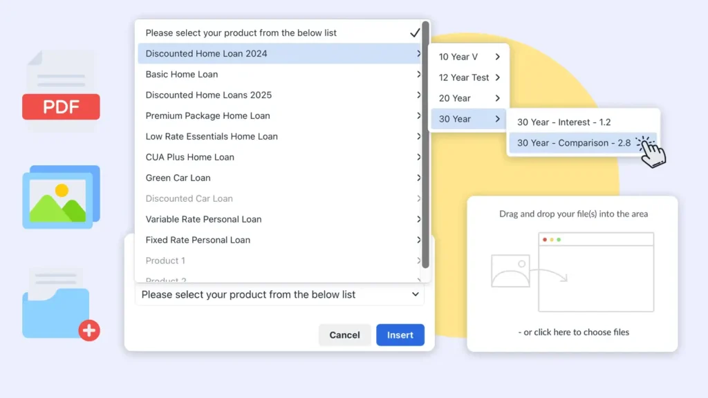This screenshot has width=708, height=398.
Task: Pick Green Car Loan item
Action: pyautogui.click(x=279, y=178)
